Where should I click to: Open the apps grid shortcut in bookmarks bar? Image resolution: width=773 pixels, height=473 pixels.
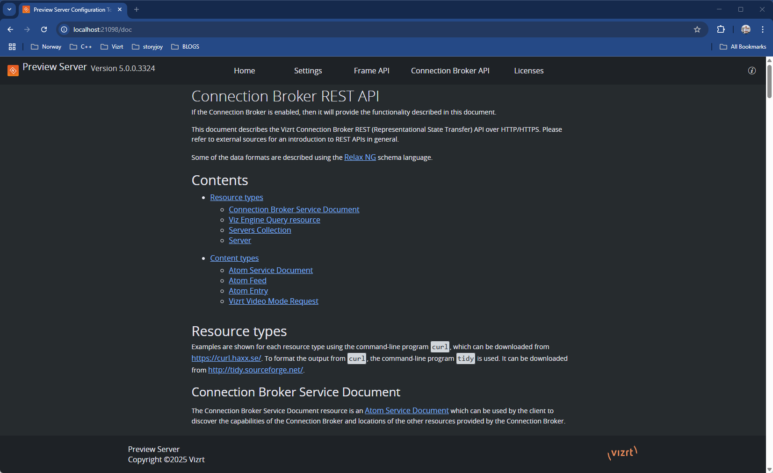click(12, 47)
